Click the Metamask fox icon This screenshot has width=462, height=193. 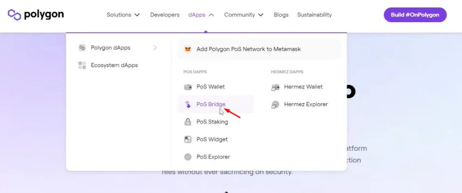coord(188,49)
